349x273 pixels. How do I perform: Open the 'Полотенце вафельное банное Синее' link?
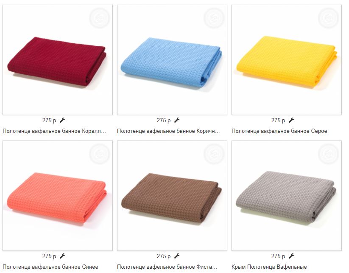pos(50,267)
